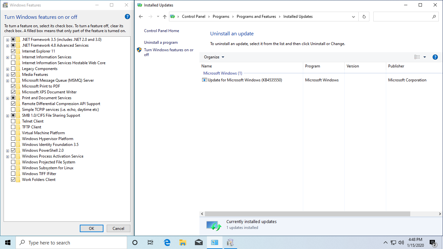
Task: Click the Installed Updates help icon
Action: [x=435, y=57]
